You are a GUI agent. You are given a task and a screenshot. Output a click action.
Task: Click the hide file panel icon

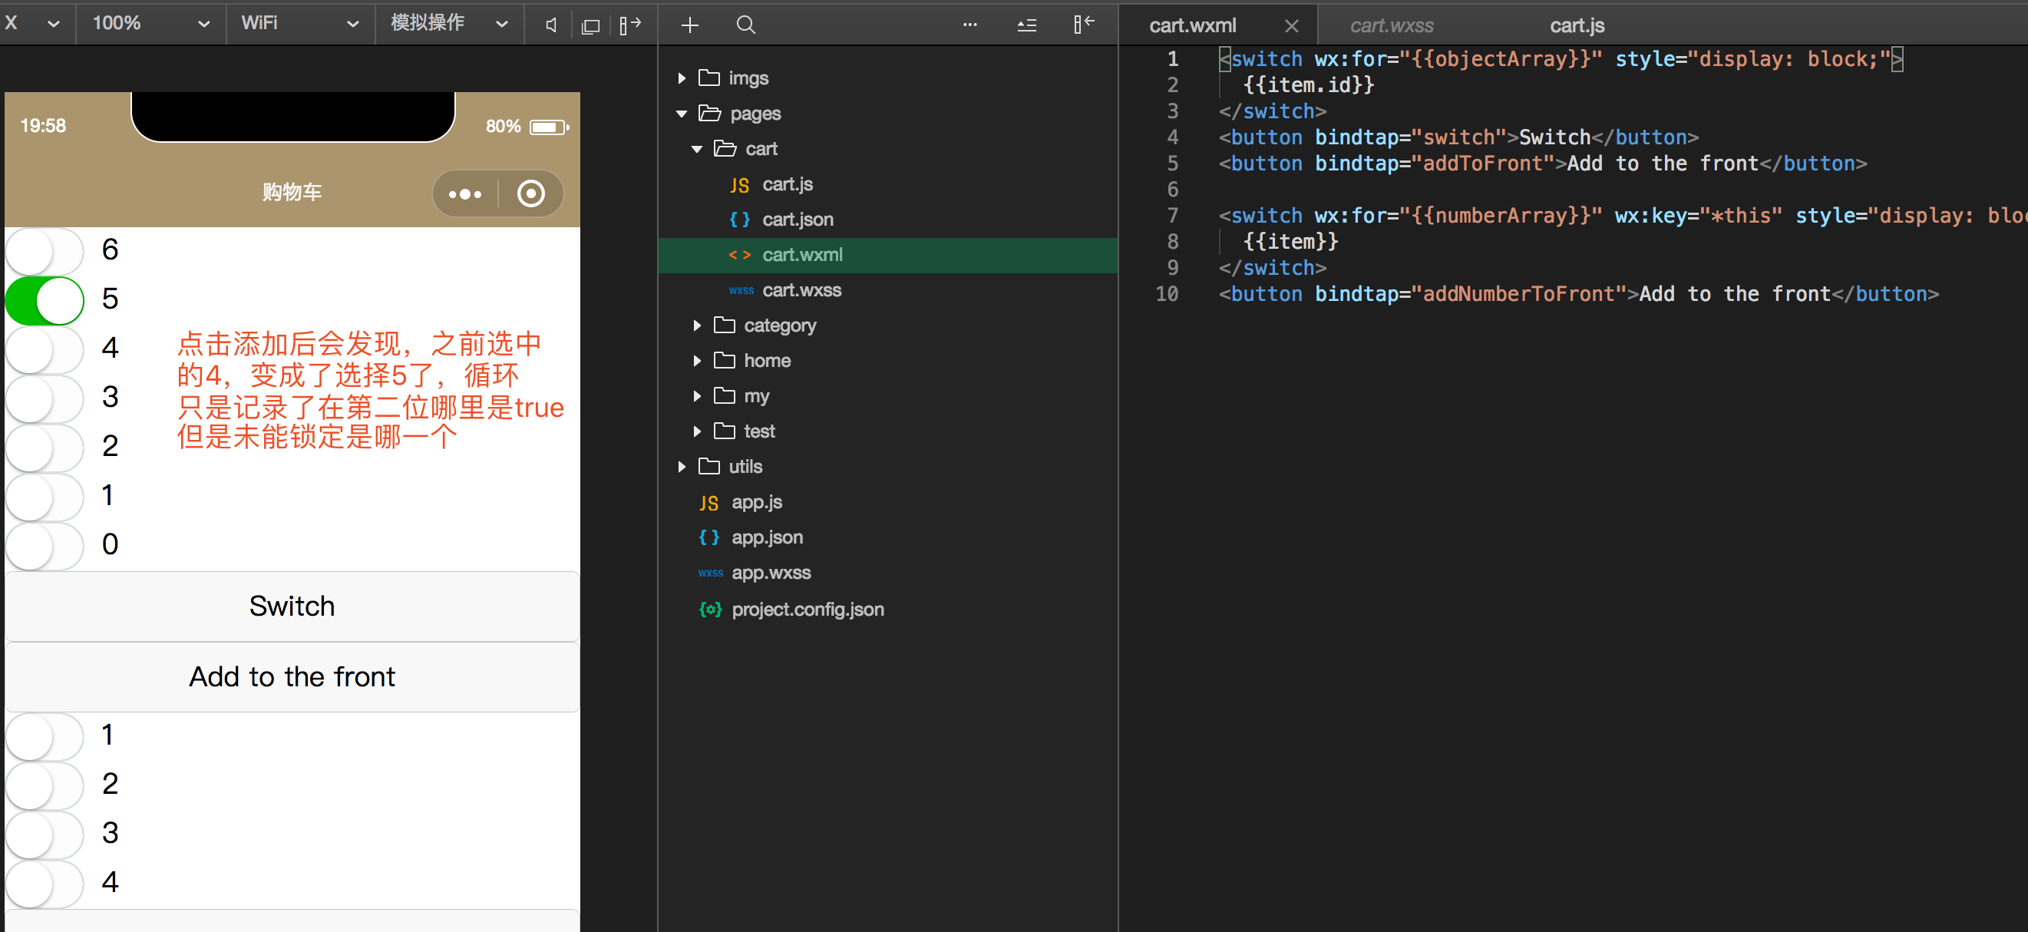click(x=1083, y=25)
